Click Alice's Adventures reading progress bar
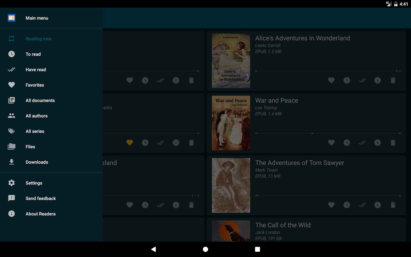 (328, 71)
